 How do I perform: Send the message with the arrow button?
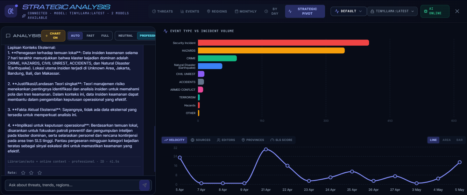(144, 185)
